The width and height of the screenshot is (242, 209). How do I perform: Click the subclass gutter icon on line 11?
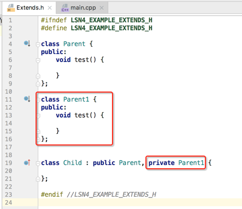27,99
